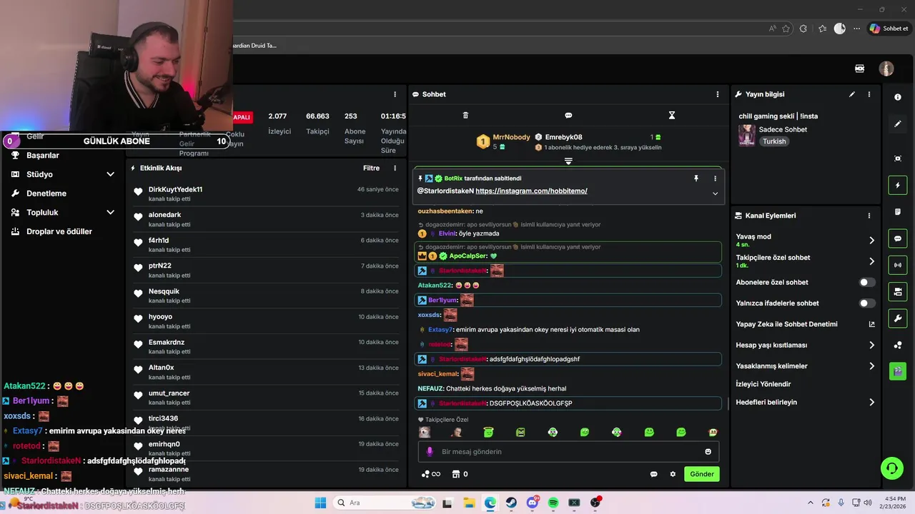Expand Hesap yaşı kısıtlaması option
Image resolution: width=915 pixels, height=514 pixels.
coord(806,345)
